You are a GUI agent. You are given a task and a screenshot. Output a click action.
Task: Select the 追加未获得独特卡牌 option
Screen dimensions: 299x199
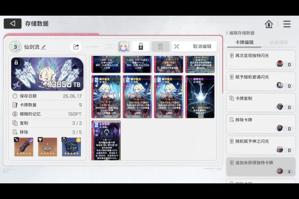[261, 167]
